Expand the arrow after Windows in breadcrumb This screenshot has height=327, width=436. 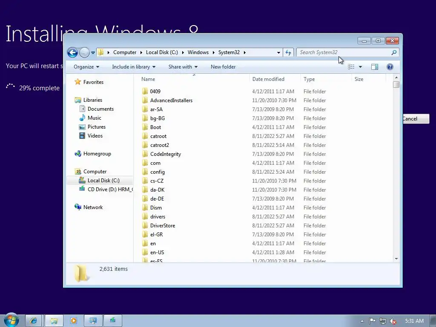(214, 52)
